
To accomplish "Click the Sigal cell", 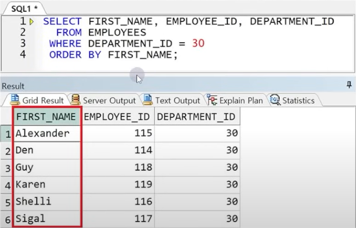I will click(x=47, y=219).
